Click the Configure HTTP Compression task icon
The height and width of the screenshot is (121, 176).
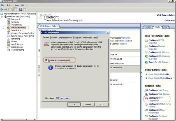pos(146,98)
